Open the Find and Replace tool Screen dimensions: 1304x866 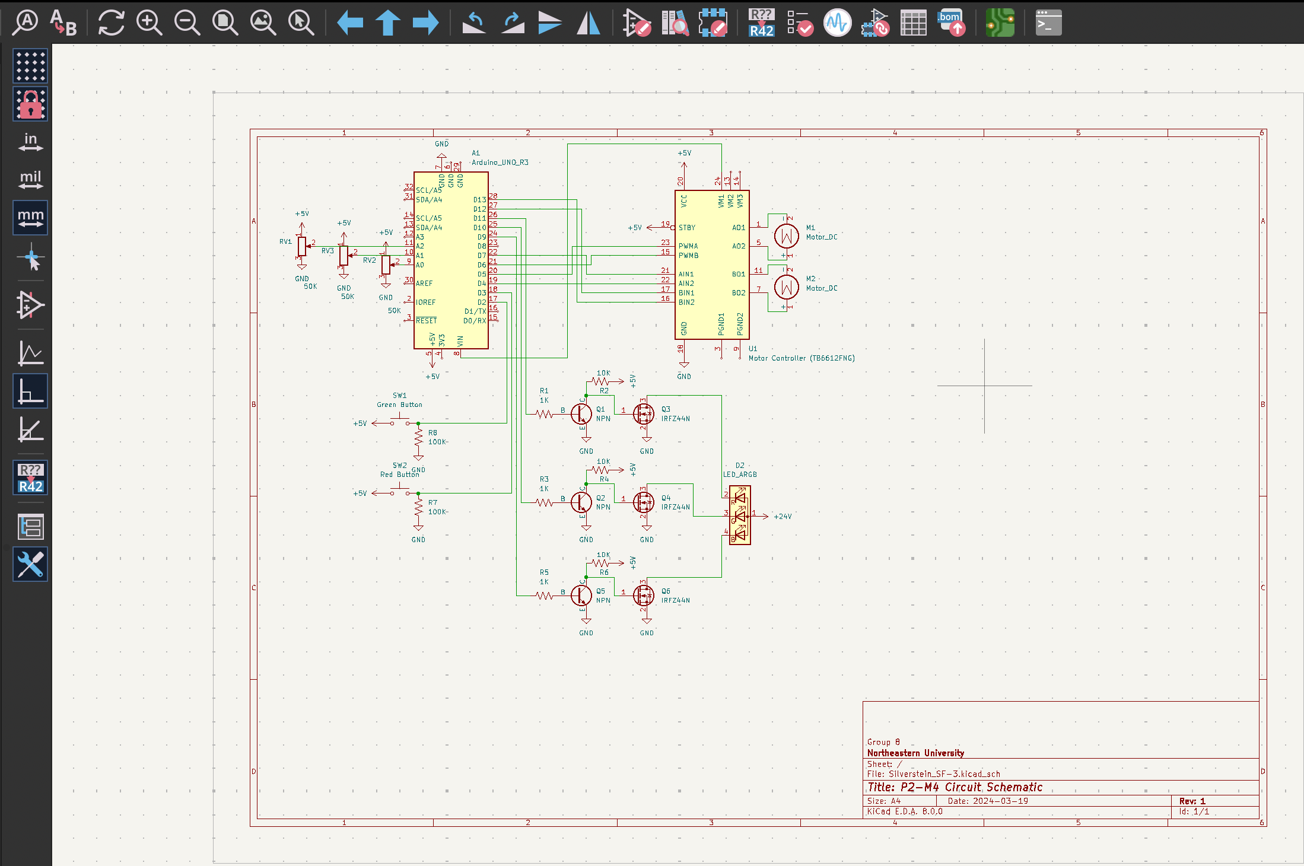[x=63, y=23]
